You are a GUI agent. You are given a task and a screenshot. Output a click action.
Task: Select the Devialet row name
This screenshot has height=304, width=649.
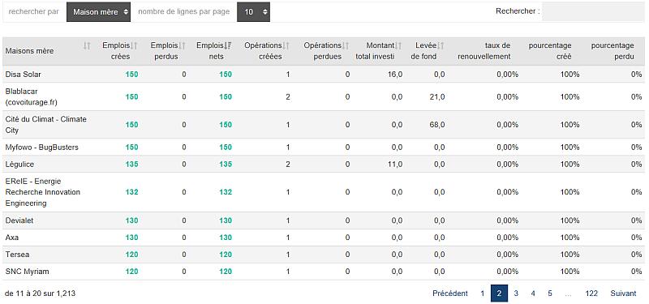pos(19,221)
